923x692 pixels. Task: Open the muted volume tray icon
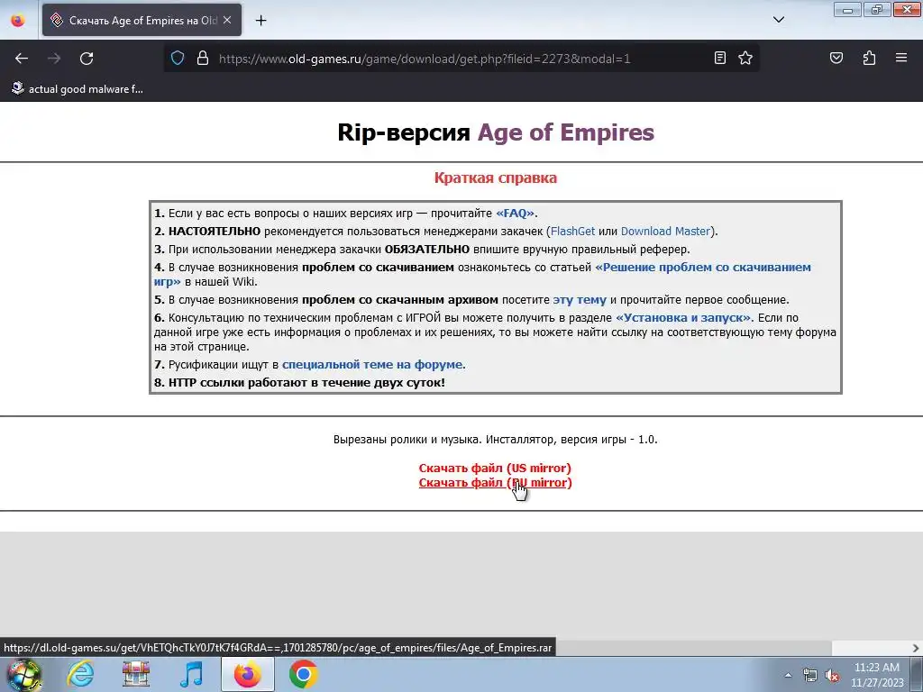(x=832, y=675)
